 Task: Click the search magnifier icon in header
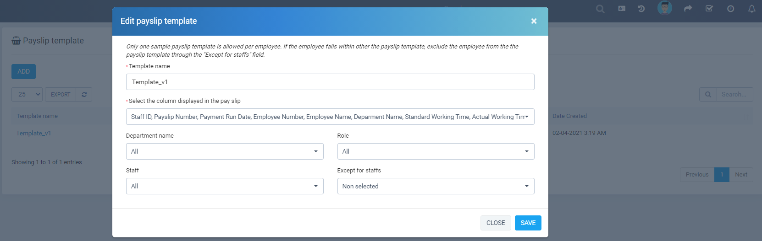[600, 9]
